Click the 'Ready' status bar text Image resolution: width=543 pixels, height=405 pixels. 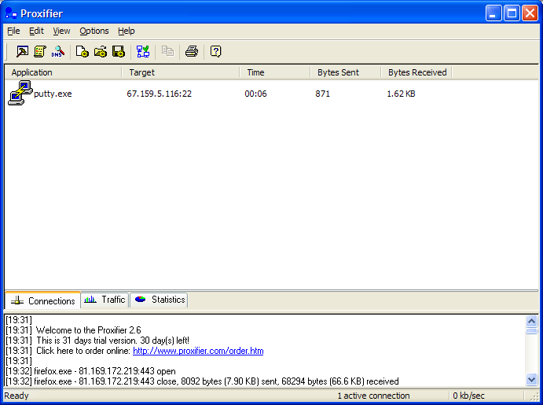(17, 396)
